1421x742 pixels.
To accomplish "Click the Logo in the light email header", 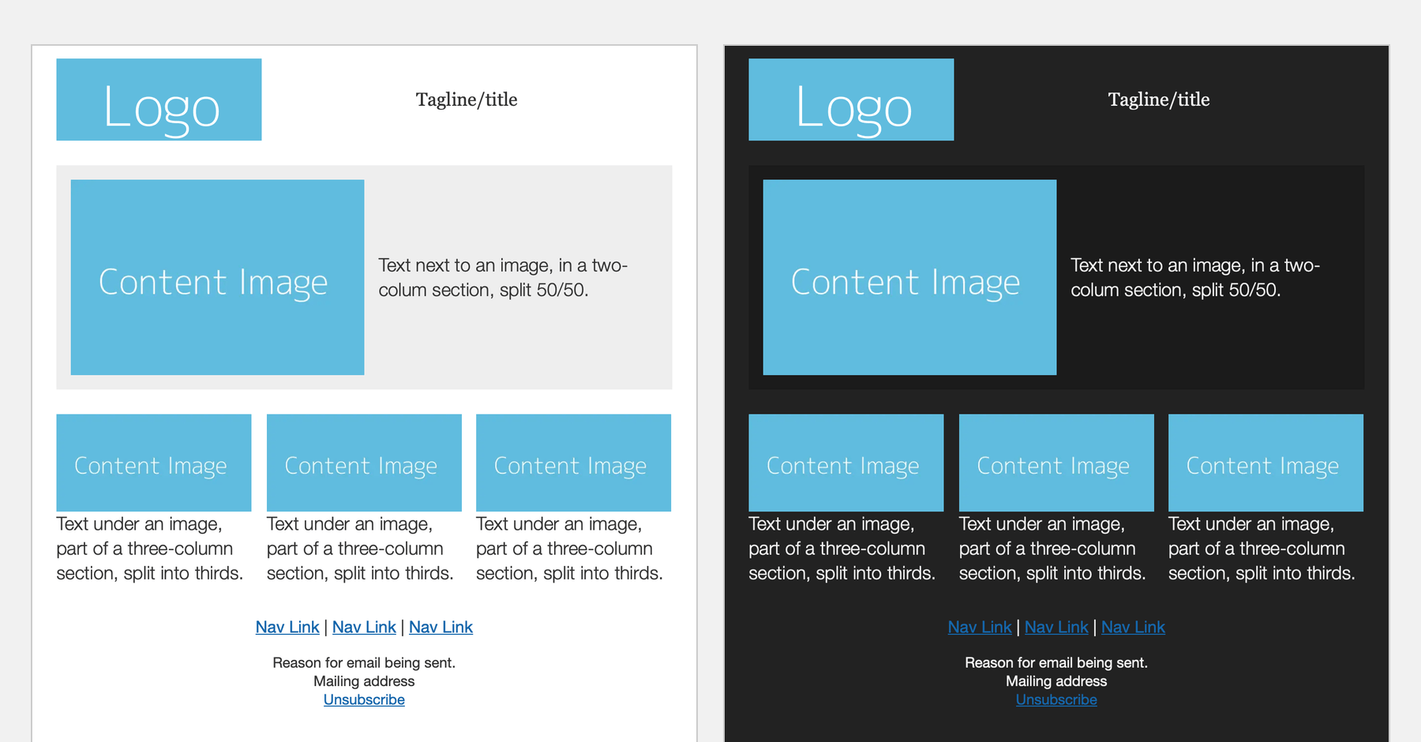I will (158, 99).
